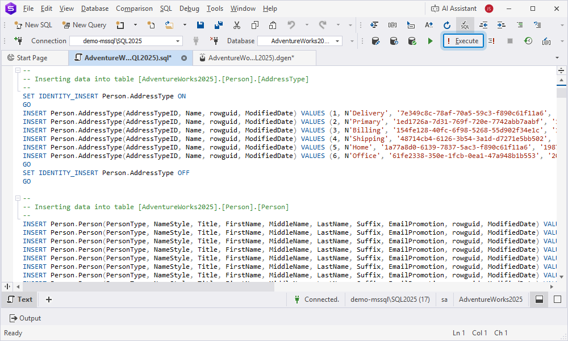Click the database with green check icon
Screen dimensions: 568x341
(412, 41)
